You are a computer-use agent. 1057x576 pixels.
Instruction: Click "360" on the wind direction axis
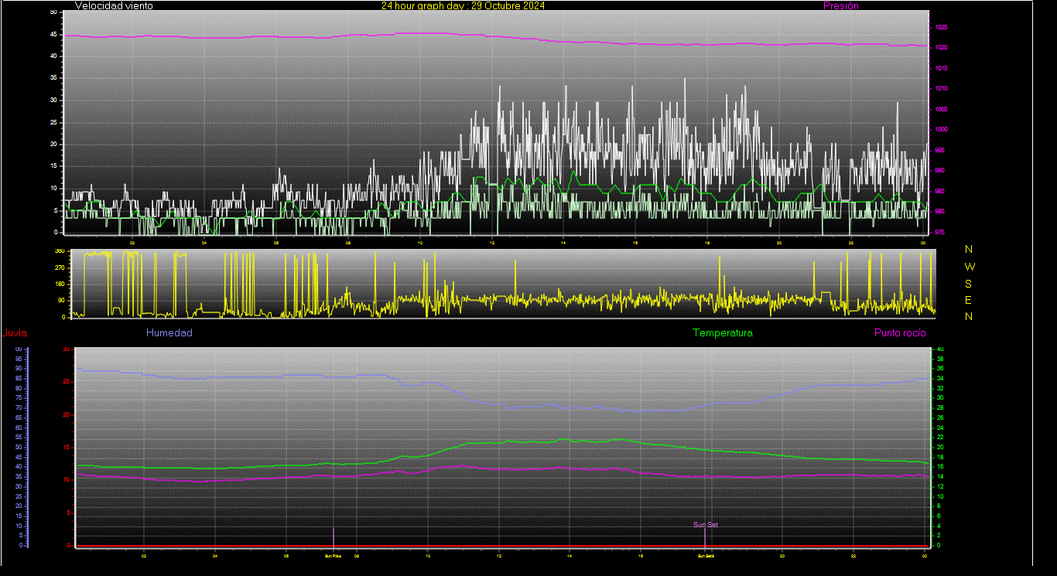[60, 251]
